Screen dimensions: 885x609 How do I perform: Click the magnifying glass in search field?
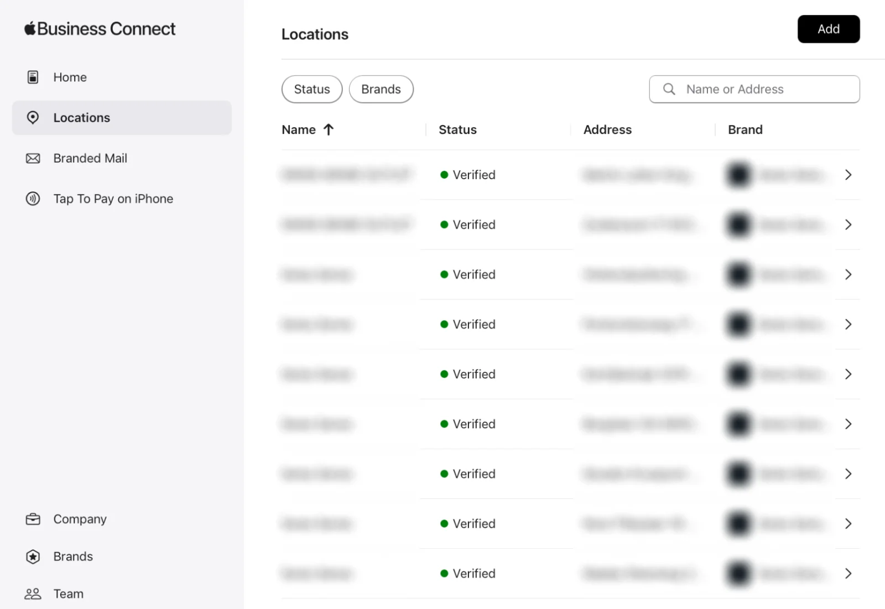pyautogui.click(x=669, y=89)
